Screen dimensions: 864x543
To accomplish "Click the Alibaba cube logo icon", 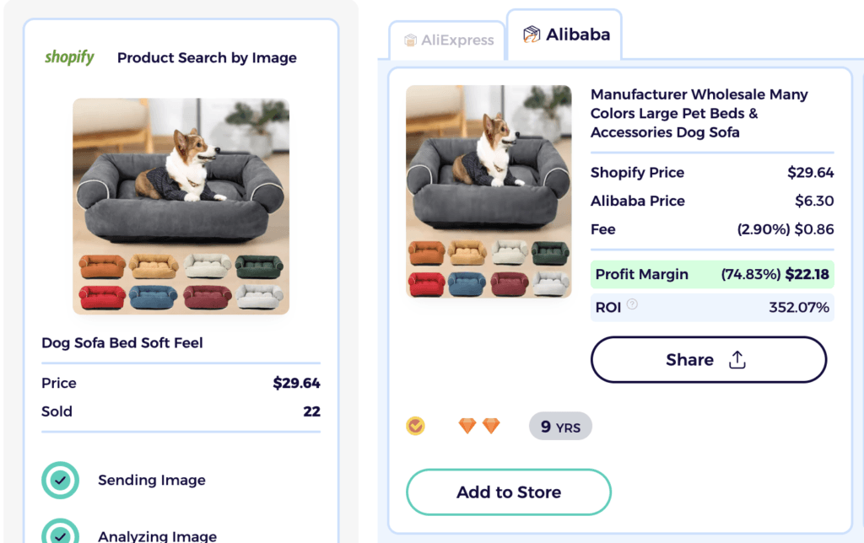I will pyautogui.click(x=532, y=34).
